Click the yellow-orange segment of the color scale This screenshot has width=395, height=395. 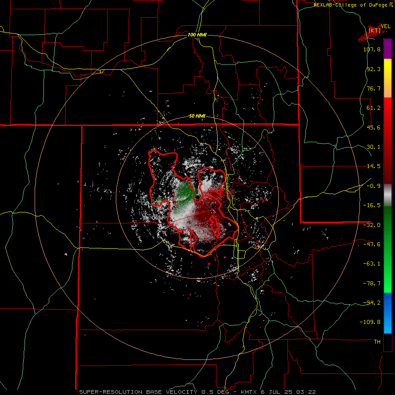[388, 78]
